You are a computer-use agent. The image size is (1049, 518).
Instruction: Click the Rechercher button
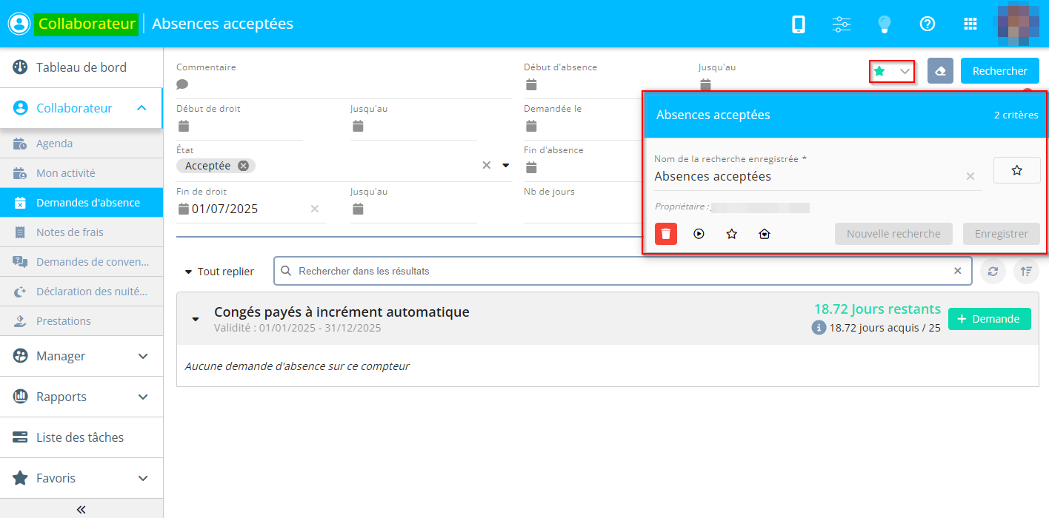point(999,71)
